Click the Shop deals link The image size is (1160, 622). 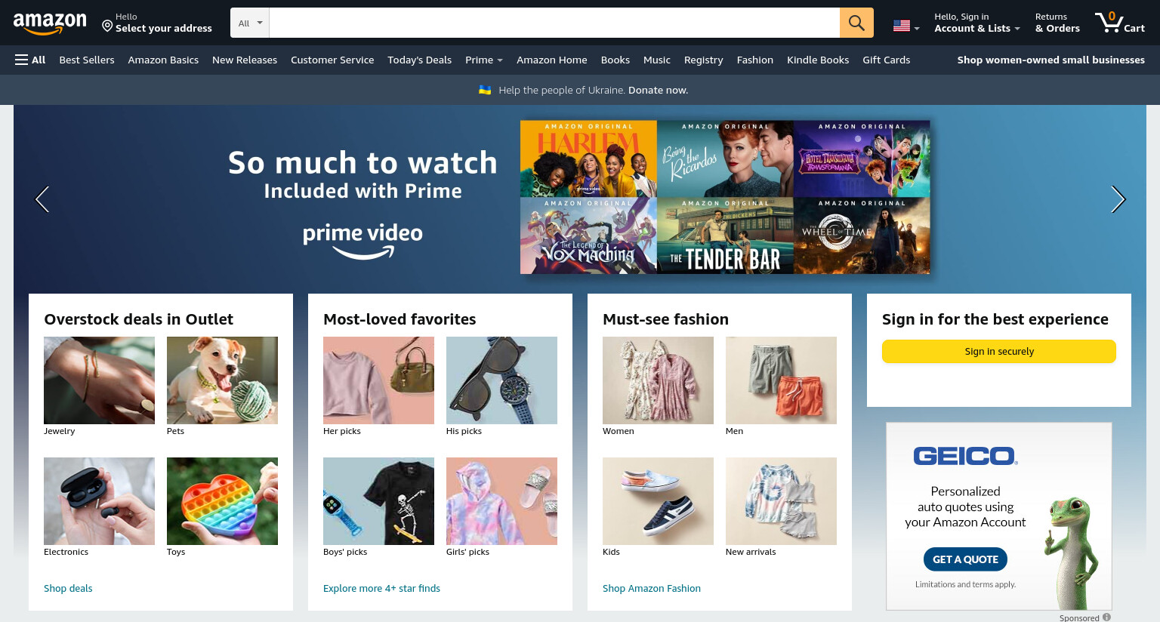point(68,588)
